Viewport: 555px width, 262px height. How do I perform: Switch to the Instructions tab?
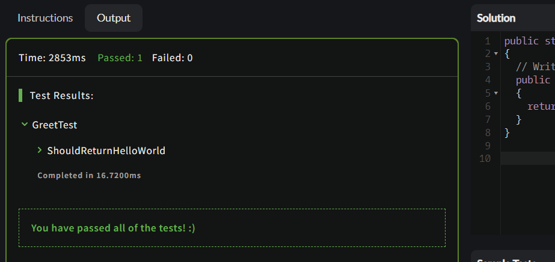point(45,18)
